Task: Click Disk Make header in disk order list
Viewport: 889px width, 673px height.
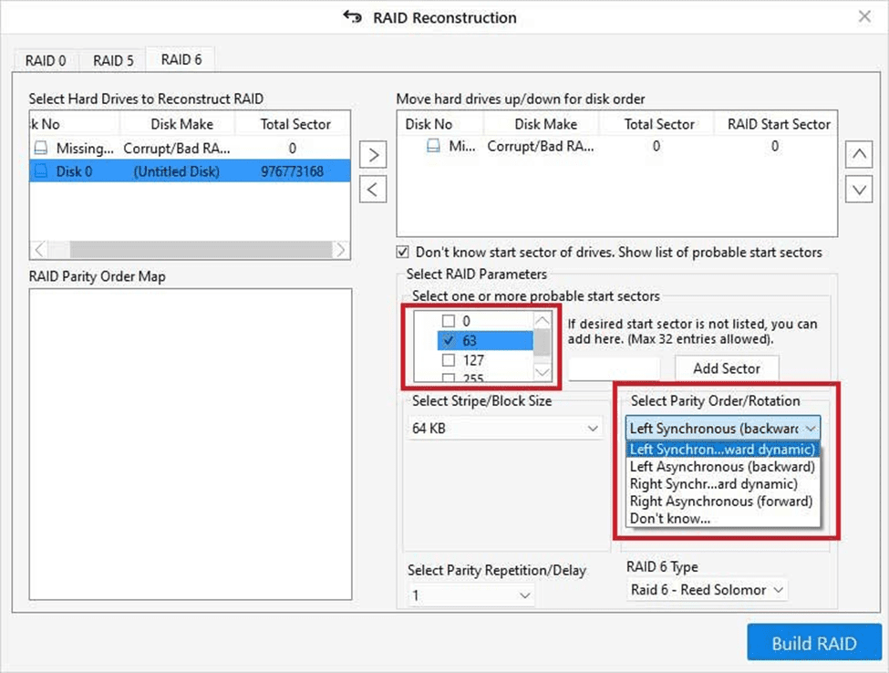Action: pyautogui.click(x=545, y=124)
